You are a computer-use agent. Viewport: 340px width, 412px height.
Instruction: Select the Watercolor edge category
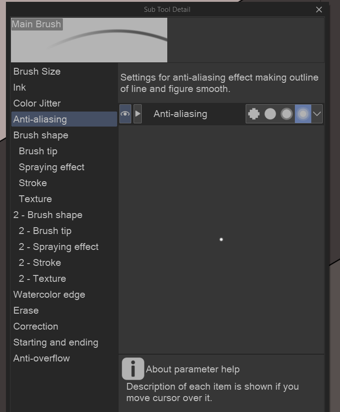coord(49,295)
